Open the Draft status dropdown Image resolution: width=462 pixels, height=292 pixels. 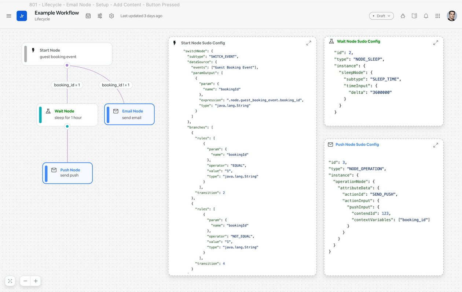[x=381, y=16]
